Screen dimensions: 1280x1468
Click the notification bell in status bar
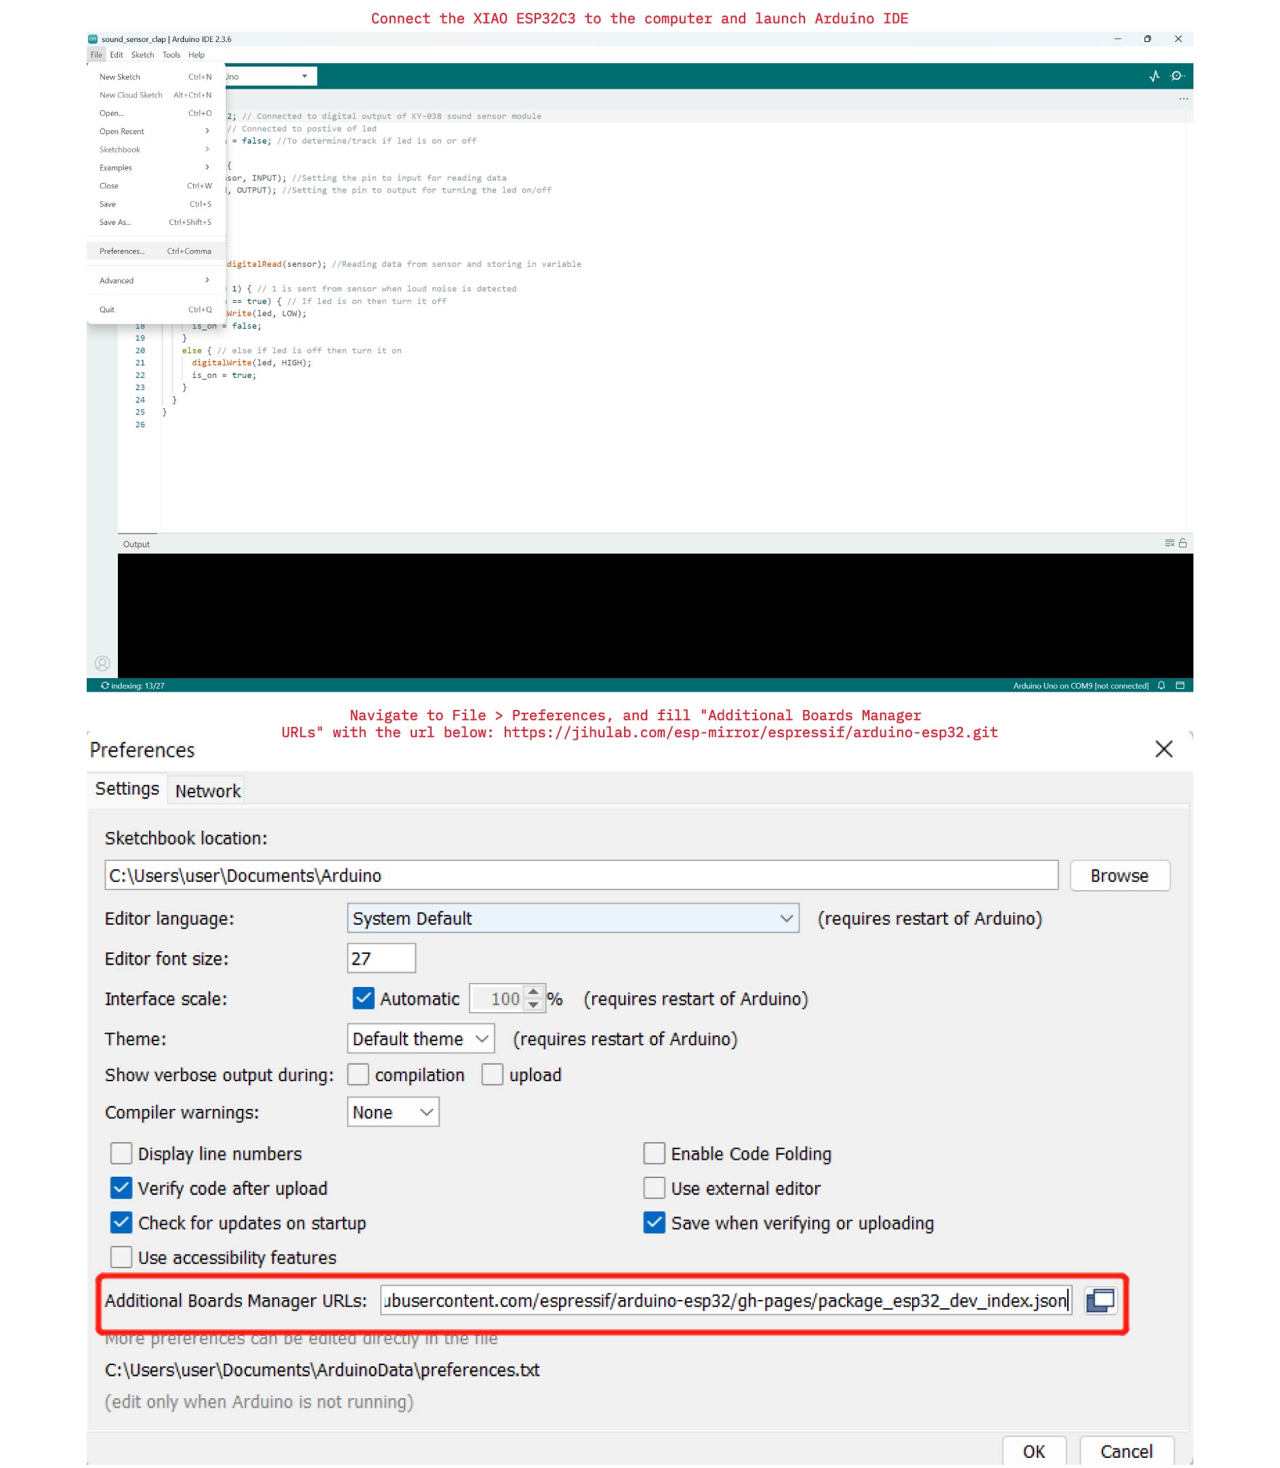[x=1161, y=686]
